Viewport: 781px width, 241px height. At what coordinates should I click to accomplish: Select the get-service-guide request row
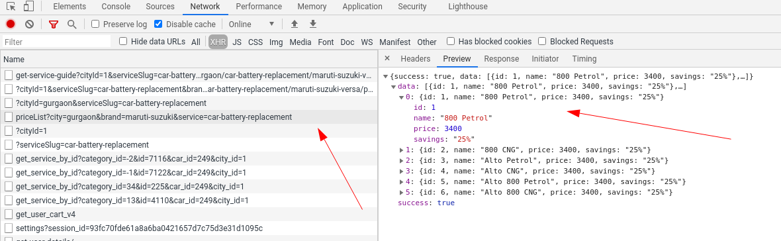[189, 75]
